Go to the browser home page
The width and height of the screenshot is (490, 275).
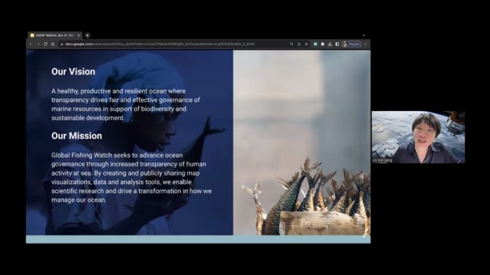53,44
